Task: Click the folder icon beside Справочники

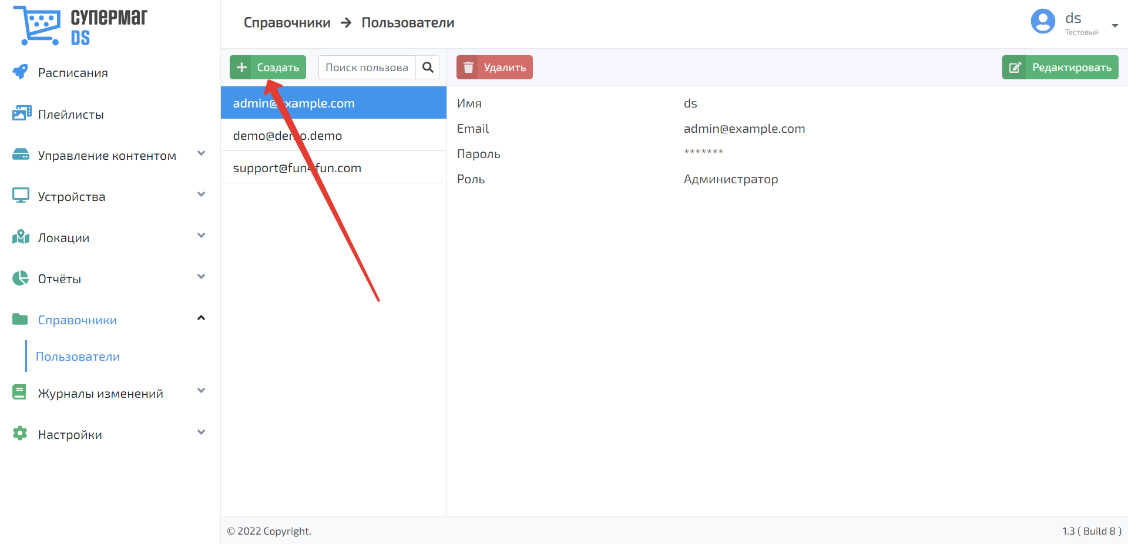Action: tap(20, 319)
